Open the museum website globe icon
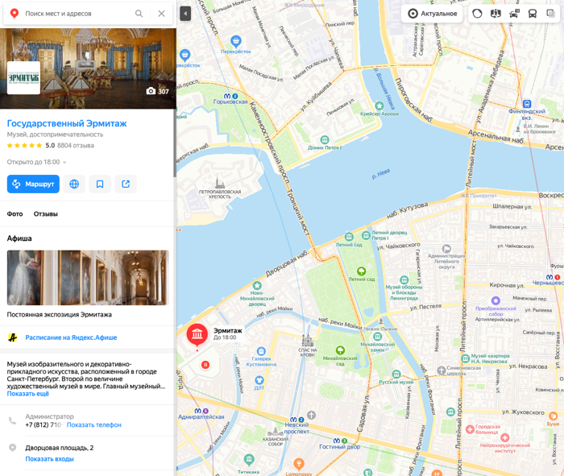This screenshot has width=564, height=476. (74, 184)
